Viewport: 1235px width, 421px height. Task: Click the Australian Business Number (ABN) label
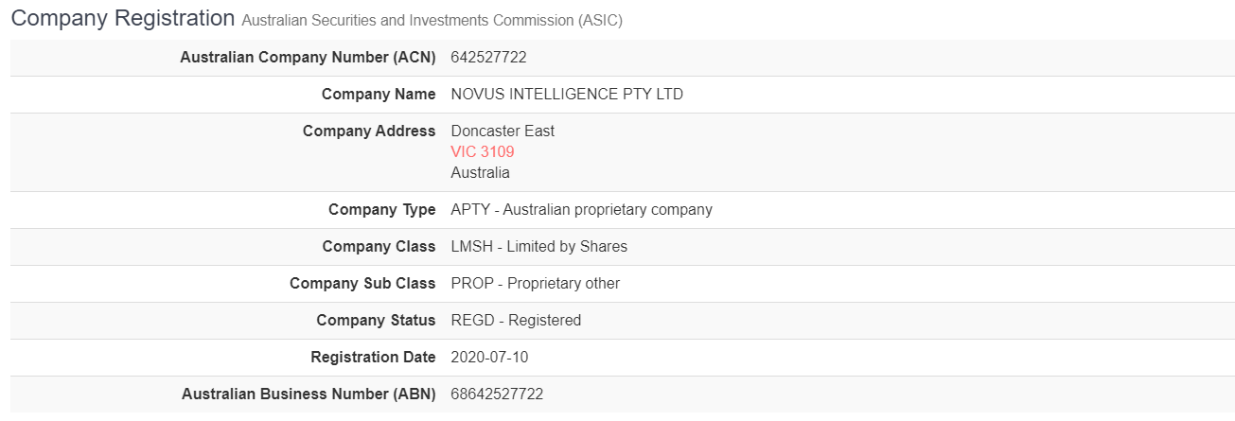tap(309, 394)
